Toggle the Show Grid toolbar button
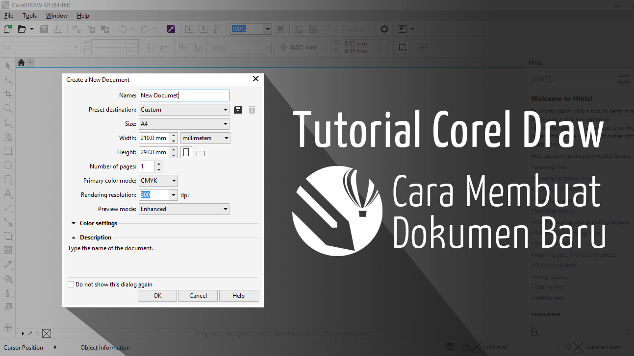This screenshot has height=356, width=634. point(312,29)
